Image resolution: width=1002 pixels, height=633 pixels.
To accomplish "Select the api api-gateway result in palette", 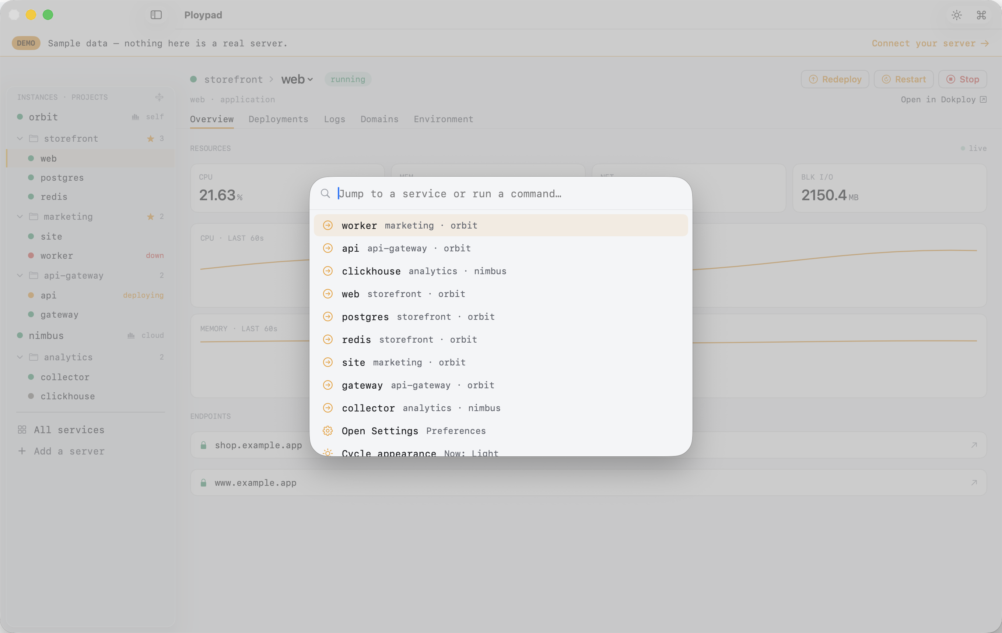I will pyautogui.click(x=501, y=248).
